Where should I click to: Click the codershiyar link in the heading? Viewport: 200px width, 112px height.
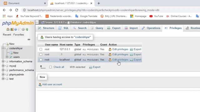pyautogui.click(x=82, y=37)
